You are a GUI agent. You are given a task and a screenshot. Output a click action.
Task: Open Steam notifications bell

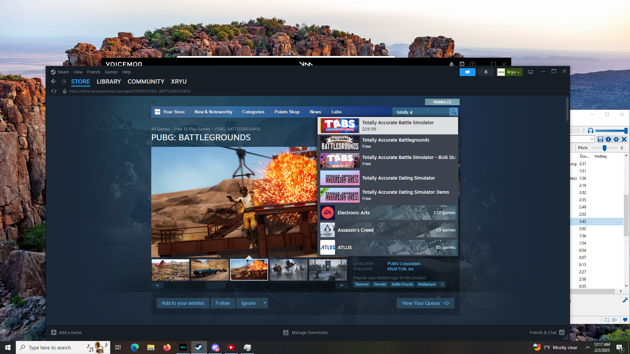(486, 72)
